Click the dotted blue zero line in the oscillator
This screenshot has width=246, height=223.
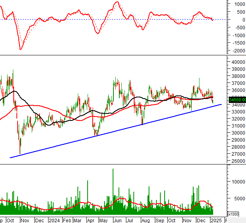pos(113,20)
